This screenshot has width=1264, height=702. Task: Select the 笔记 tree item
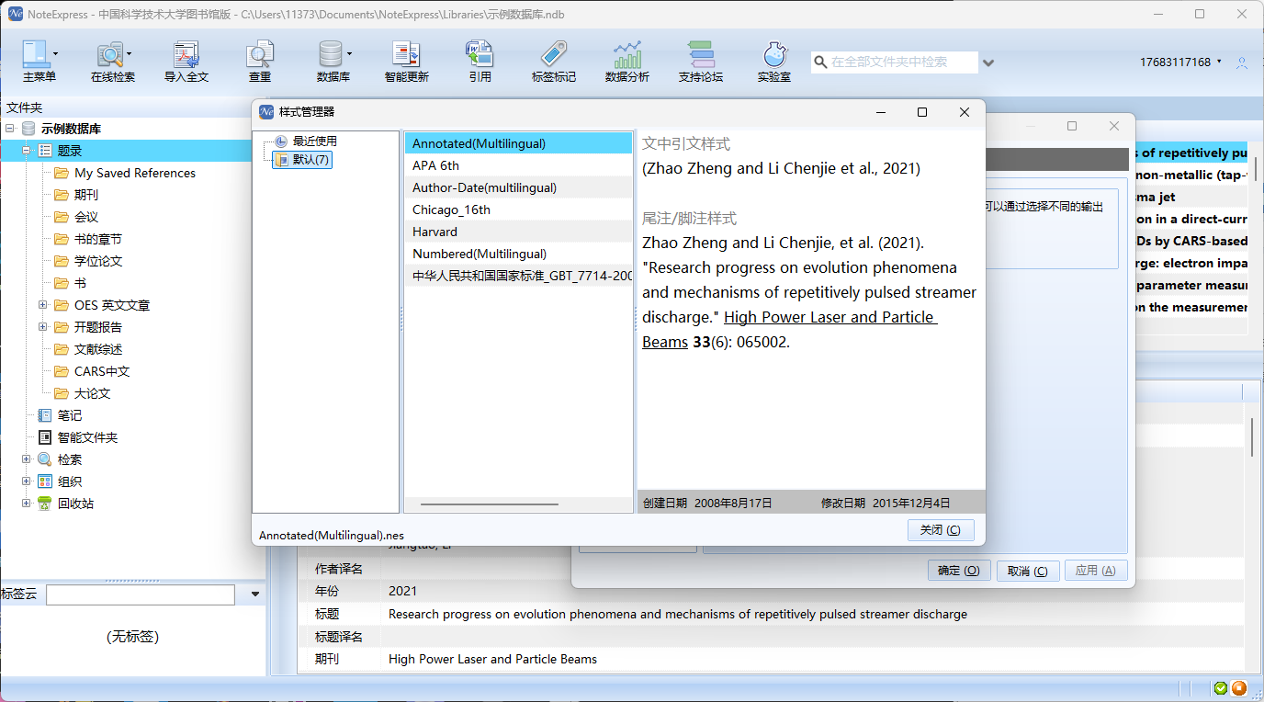click(60, 415)
